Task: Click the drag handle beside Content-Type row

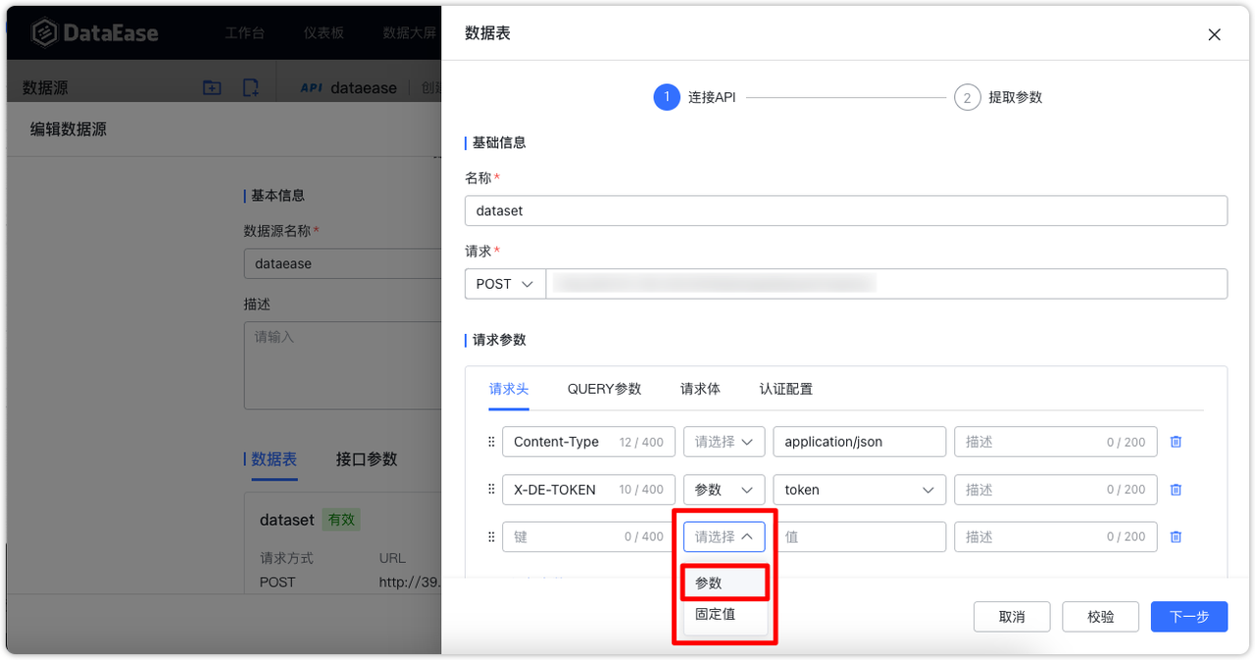Action: pos(489,442)
